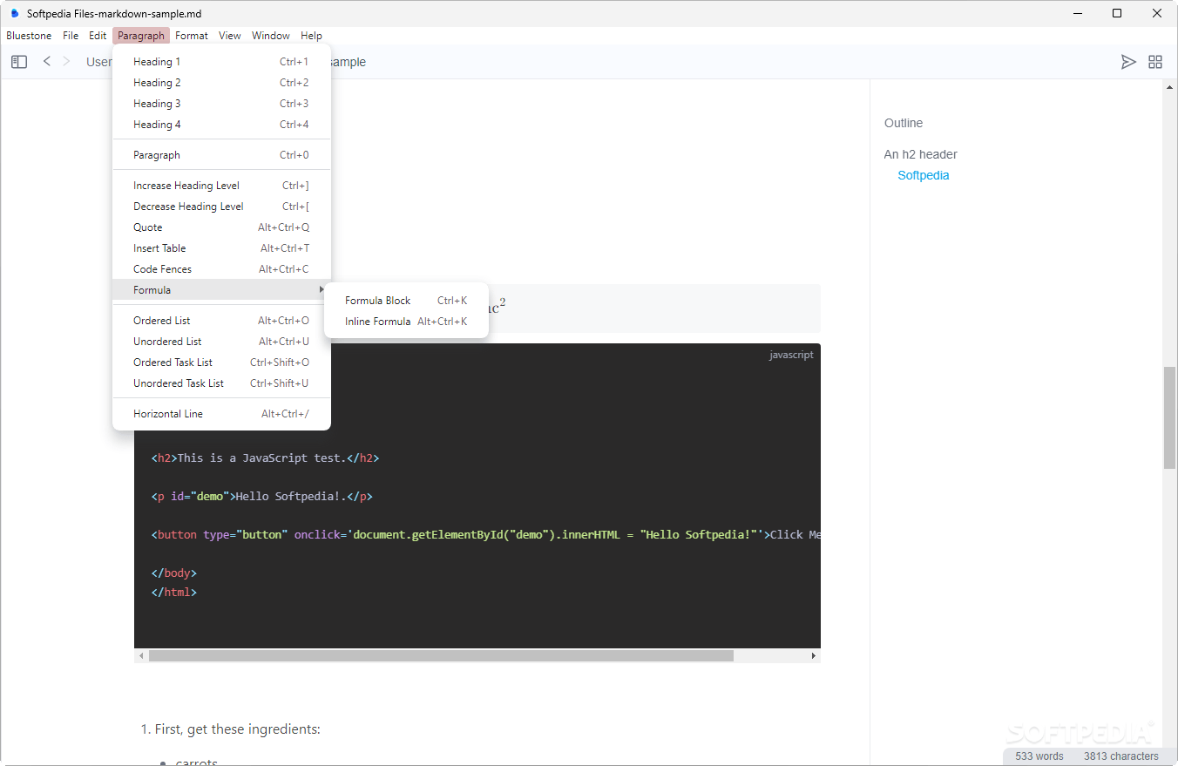This screenshot has height=766, width=1178.
Task: Click the 'This is a JavaScript test.' code line
Action: [x=265, y=458]
